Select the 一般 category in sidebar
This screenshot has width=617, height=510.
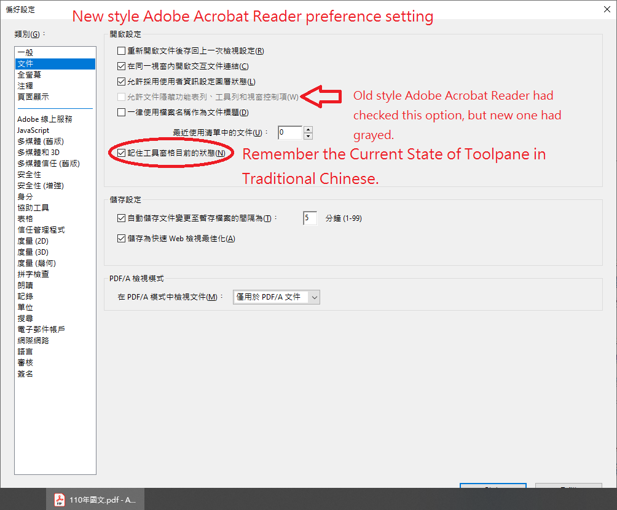coord(25,52)
